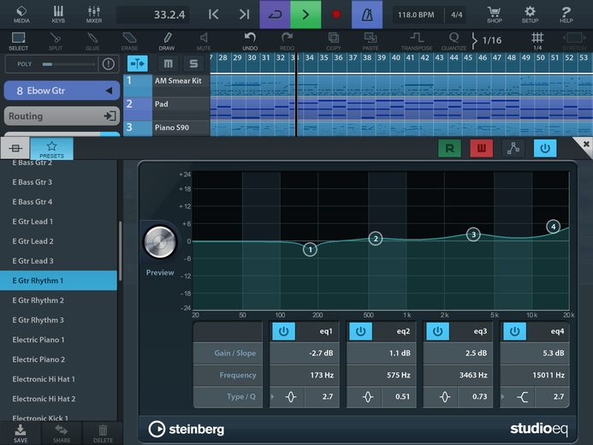Undo the last action

(250, 41)
